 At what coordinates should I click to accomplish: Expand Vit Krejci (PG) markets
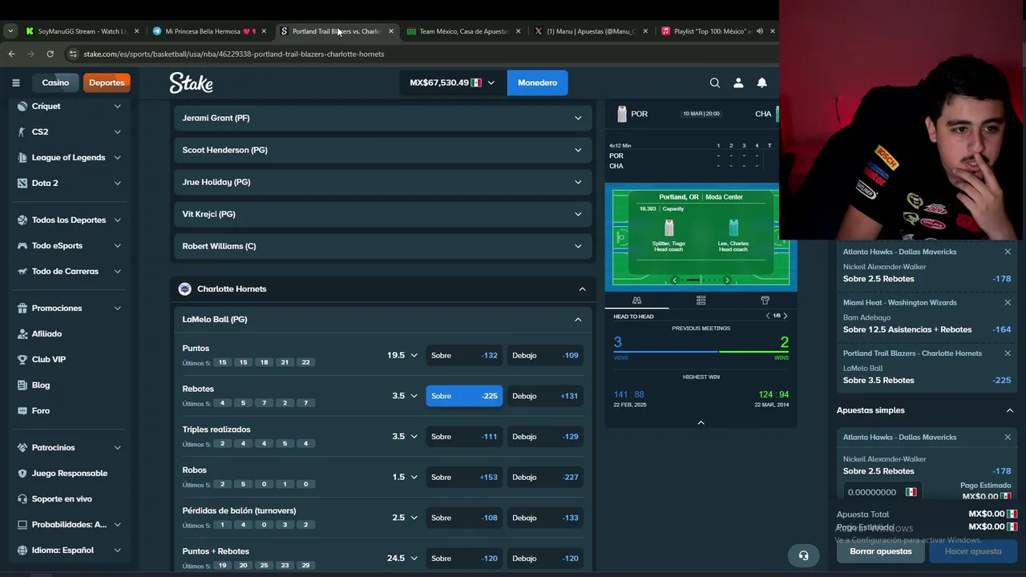tap(382, 214)
